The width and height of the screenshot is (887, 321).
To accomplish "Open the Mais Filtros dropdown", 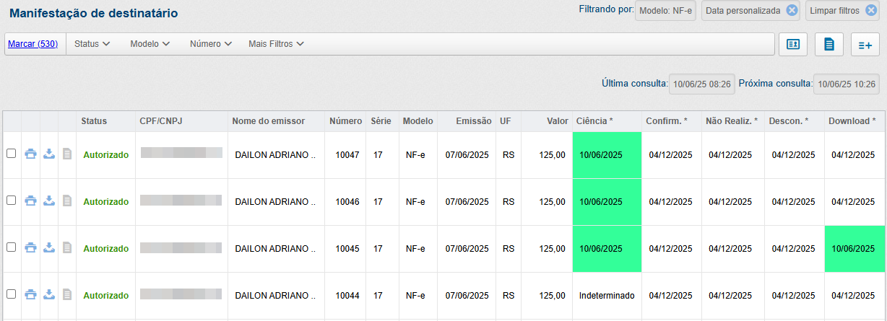I will [276, 44].
